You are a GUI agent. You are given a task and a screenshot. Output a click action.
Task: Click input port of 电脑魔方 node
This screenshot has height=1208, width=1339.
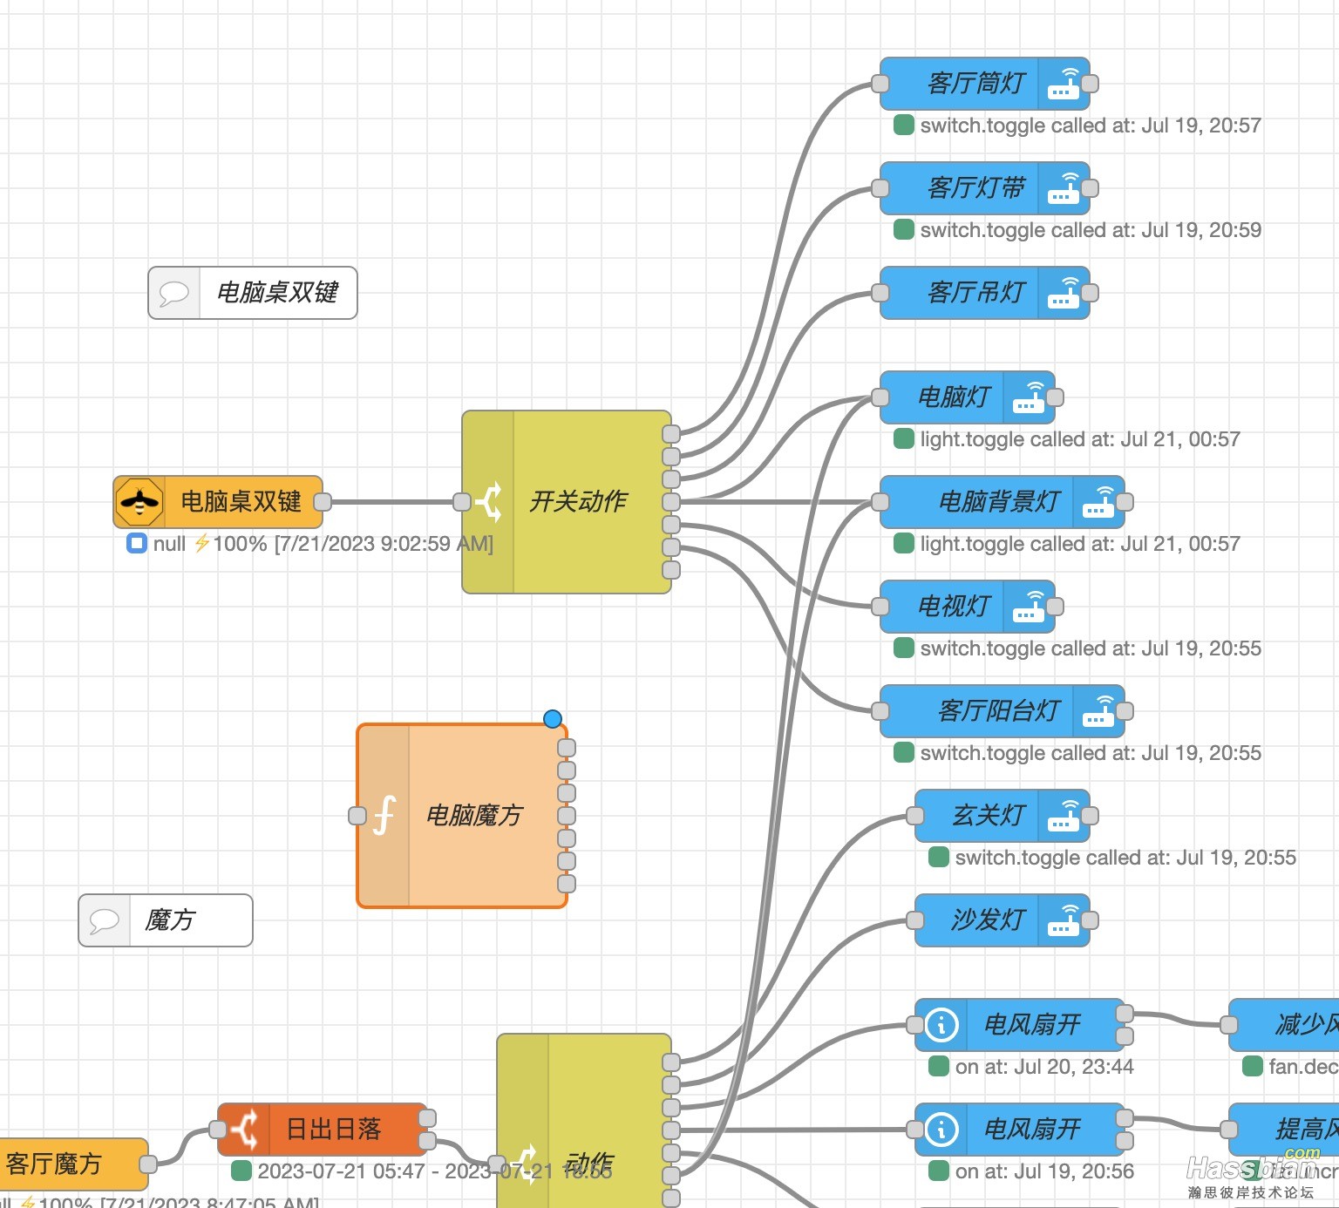point(357,816)
